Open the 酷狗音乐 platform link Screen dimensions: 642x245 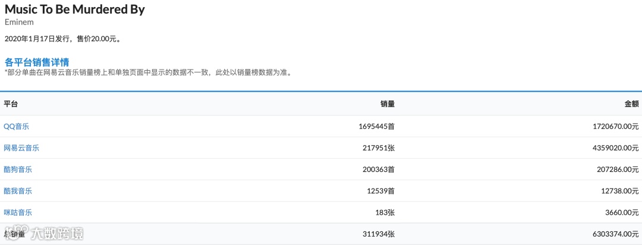point(18,169)
